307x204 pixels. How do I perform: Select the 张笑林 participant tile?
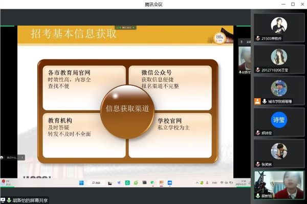click(x=279, y=154)
